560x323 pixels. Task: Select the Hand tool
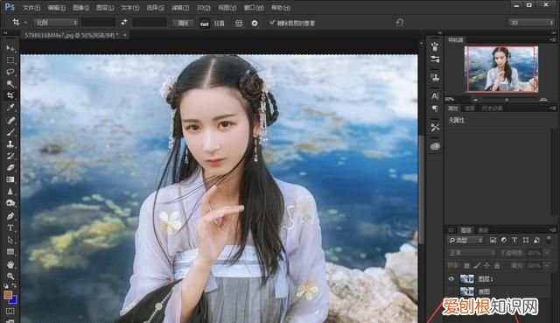coord(10,264)
